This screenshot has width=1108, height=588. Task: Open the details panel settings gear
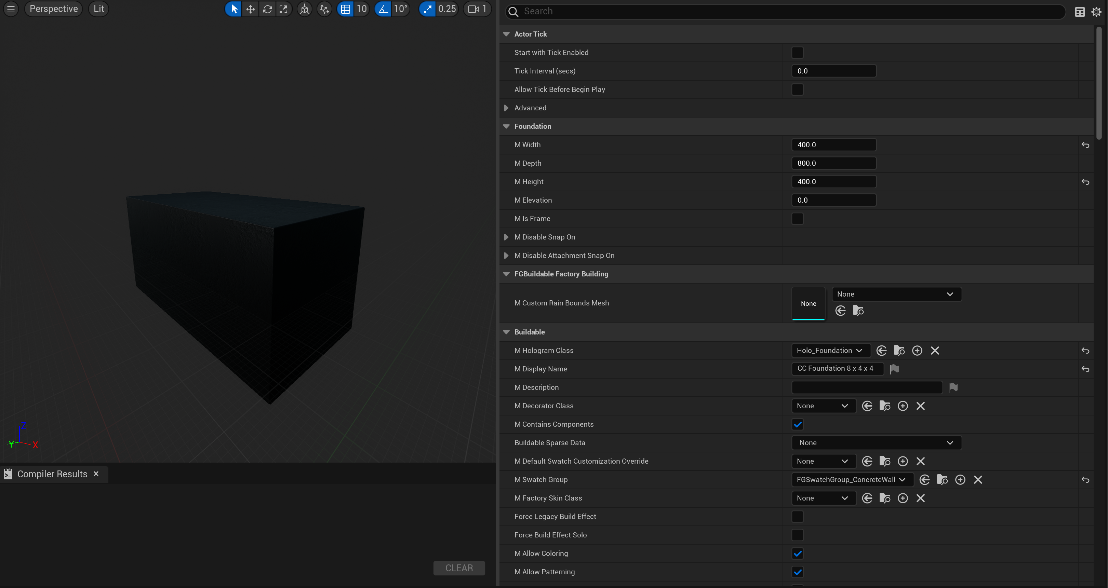(x=1096, y=12)
